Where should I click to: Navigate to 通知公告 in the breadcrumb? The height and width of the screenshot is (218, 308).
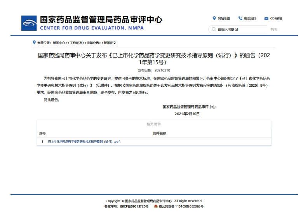pyautogui.click(x=93, y=43)
